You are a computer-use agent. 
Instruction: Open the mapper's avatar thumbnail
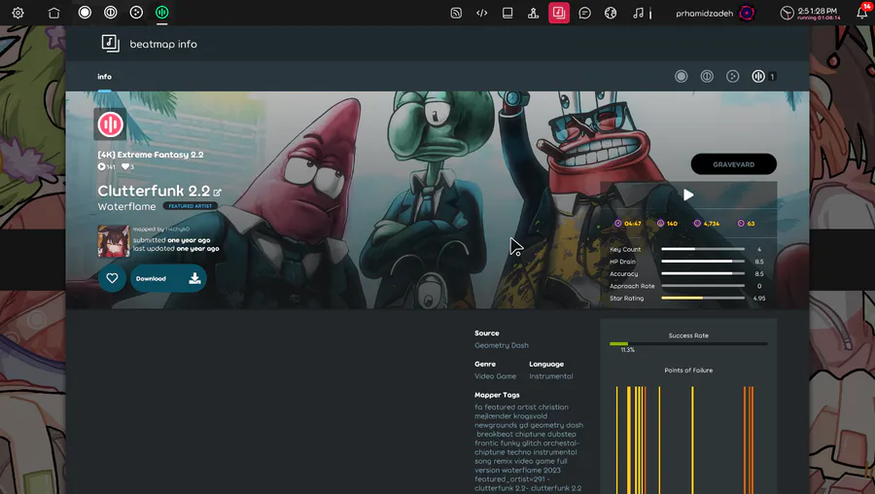pos(114,241)
